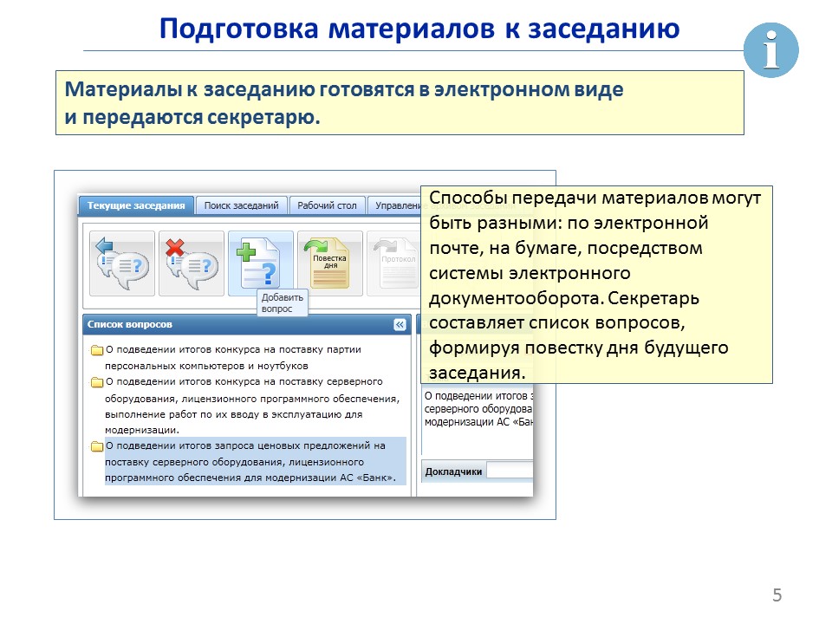Click the red-cross delete question icon
The width and height of the screenshot is (832, 624).
[x=192, y=263]
